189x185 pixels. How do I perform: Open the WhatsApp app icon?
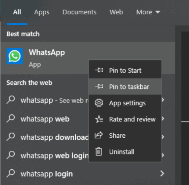[x=15, y=56]
